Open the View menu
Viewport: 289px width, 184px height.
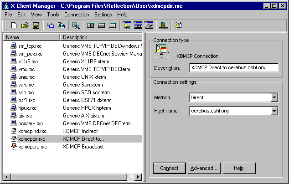click(x=36, y=15)
